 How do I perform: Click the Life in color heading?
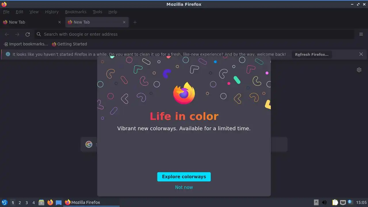pos(184,116)
